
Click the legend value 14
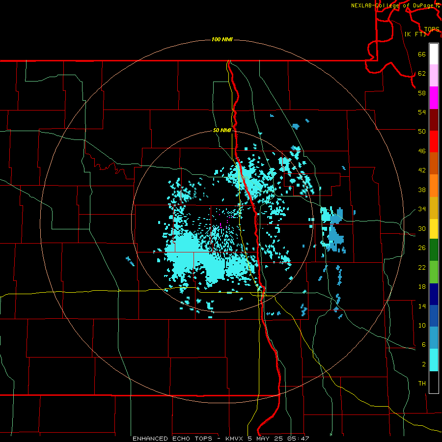click(x=422, y=306)
